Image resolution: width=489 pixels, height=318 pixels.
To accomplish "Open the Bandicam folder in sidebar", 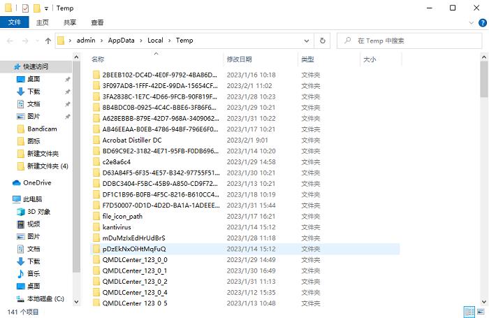I will [x=42, y=129].
